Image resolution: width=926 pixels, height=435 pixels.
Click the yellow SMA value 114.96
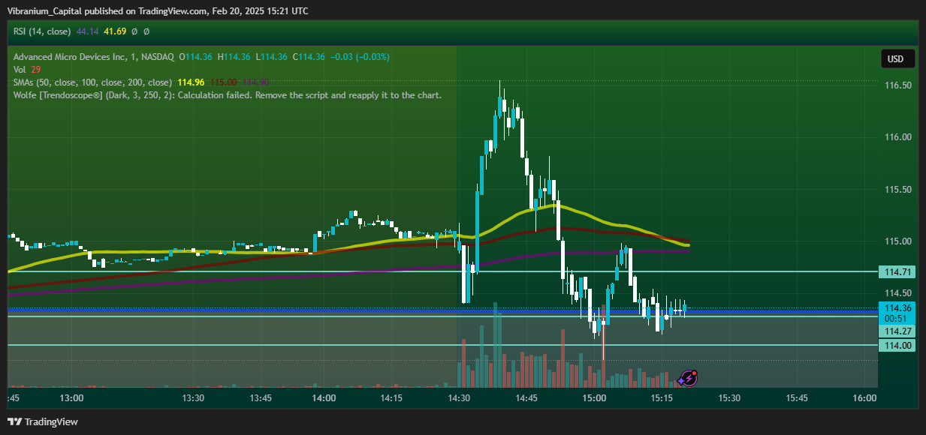point(191,82)
